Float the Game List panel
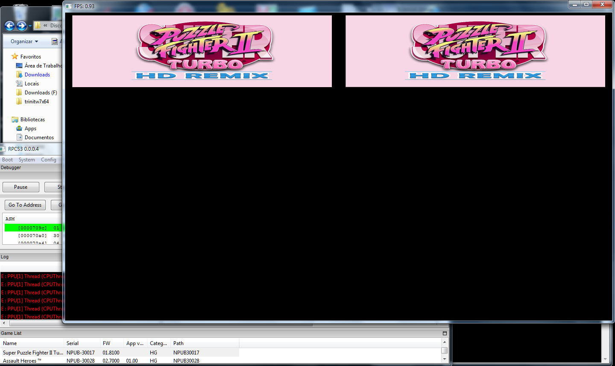 (445, 333)
